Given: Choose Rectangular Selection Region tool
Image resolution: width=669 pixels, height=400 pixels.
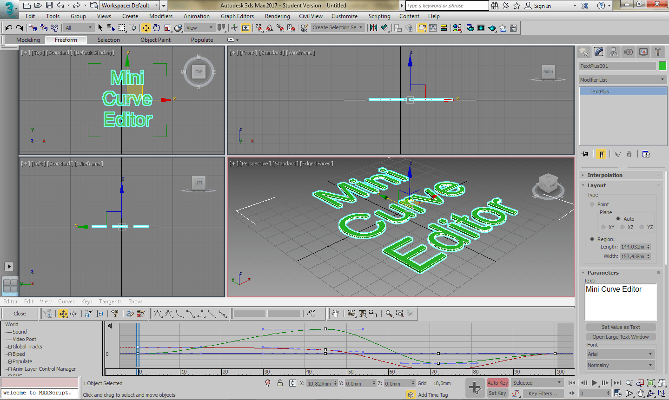Looking at the screenshot, I should point(122,28).
